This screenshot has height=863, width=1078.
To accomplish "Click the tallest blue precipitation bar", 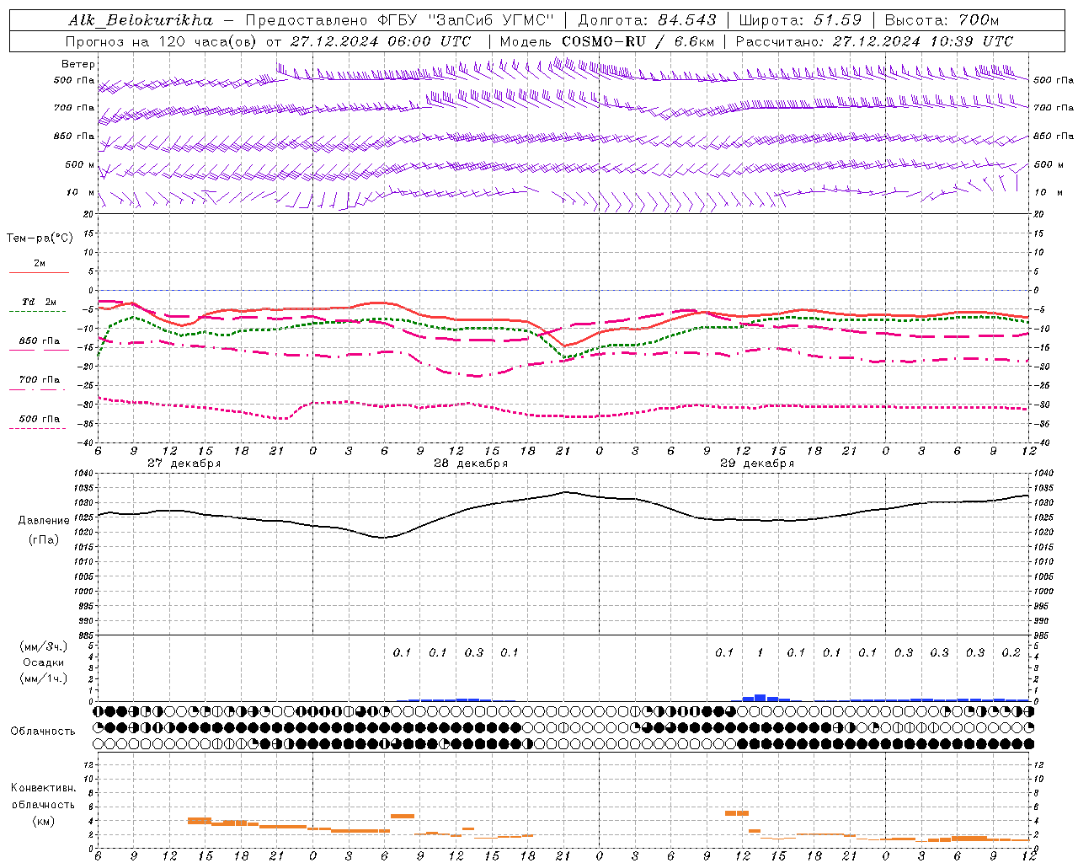I will point(760,697).
